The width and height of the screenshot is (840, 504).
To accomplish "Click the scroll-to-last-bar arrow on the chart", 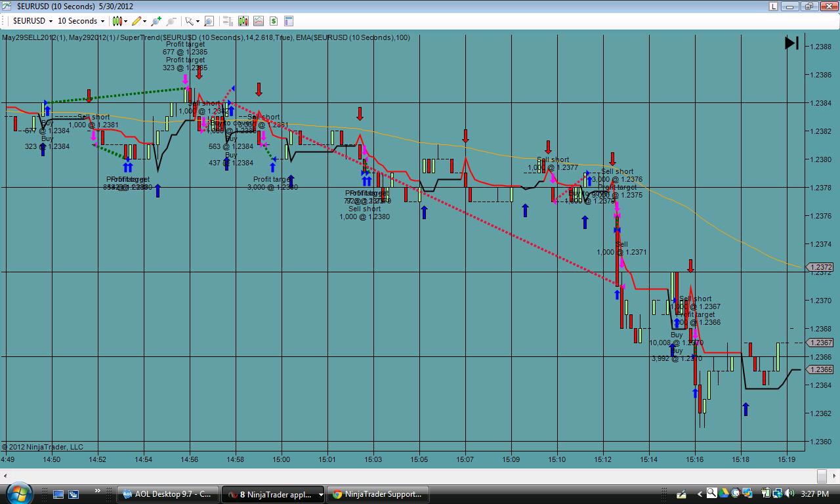I will pos(791,43).
